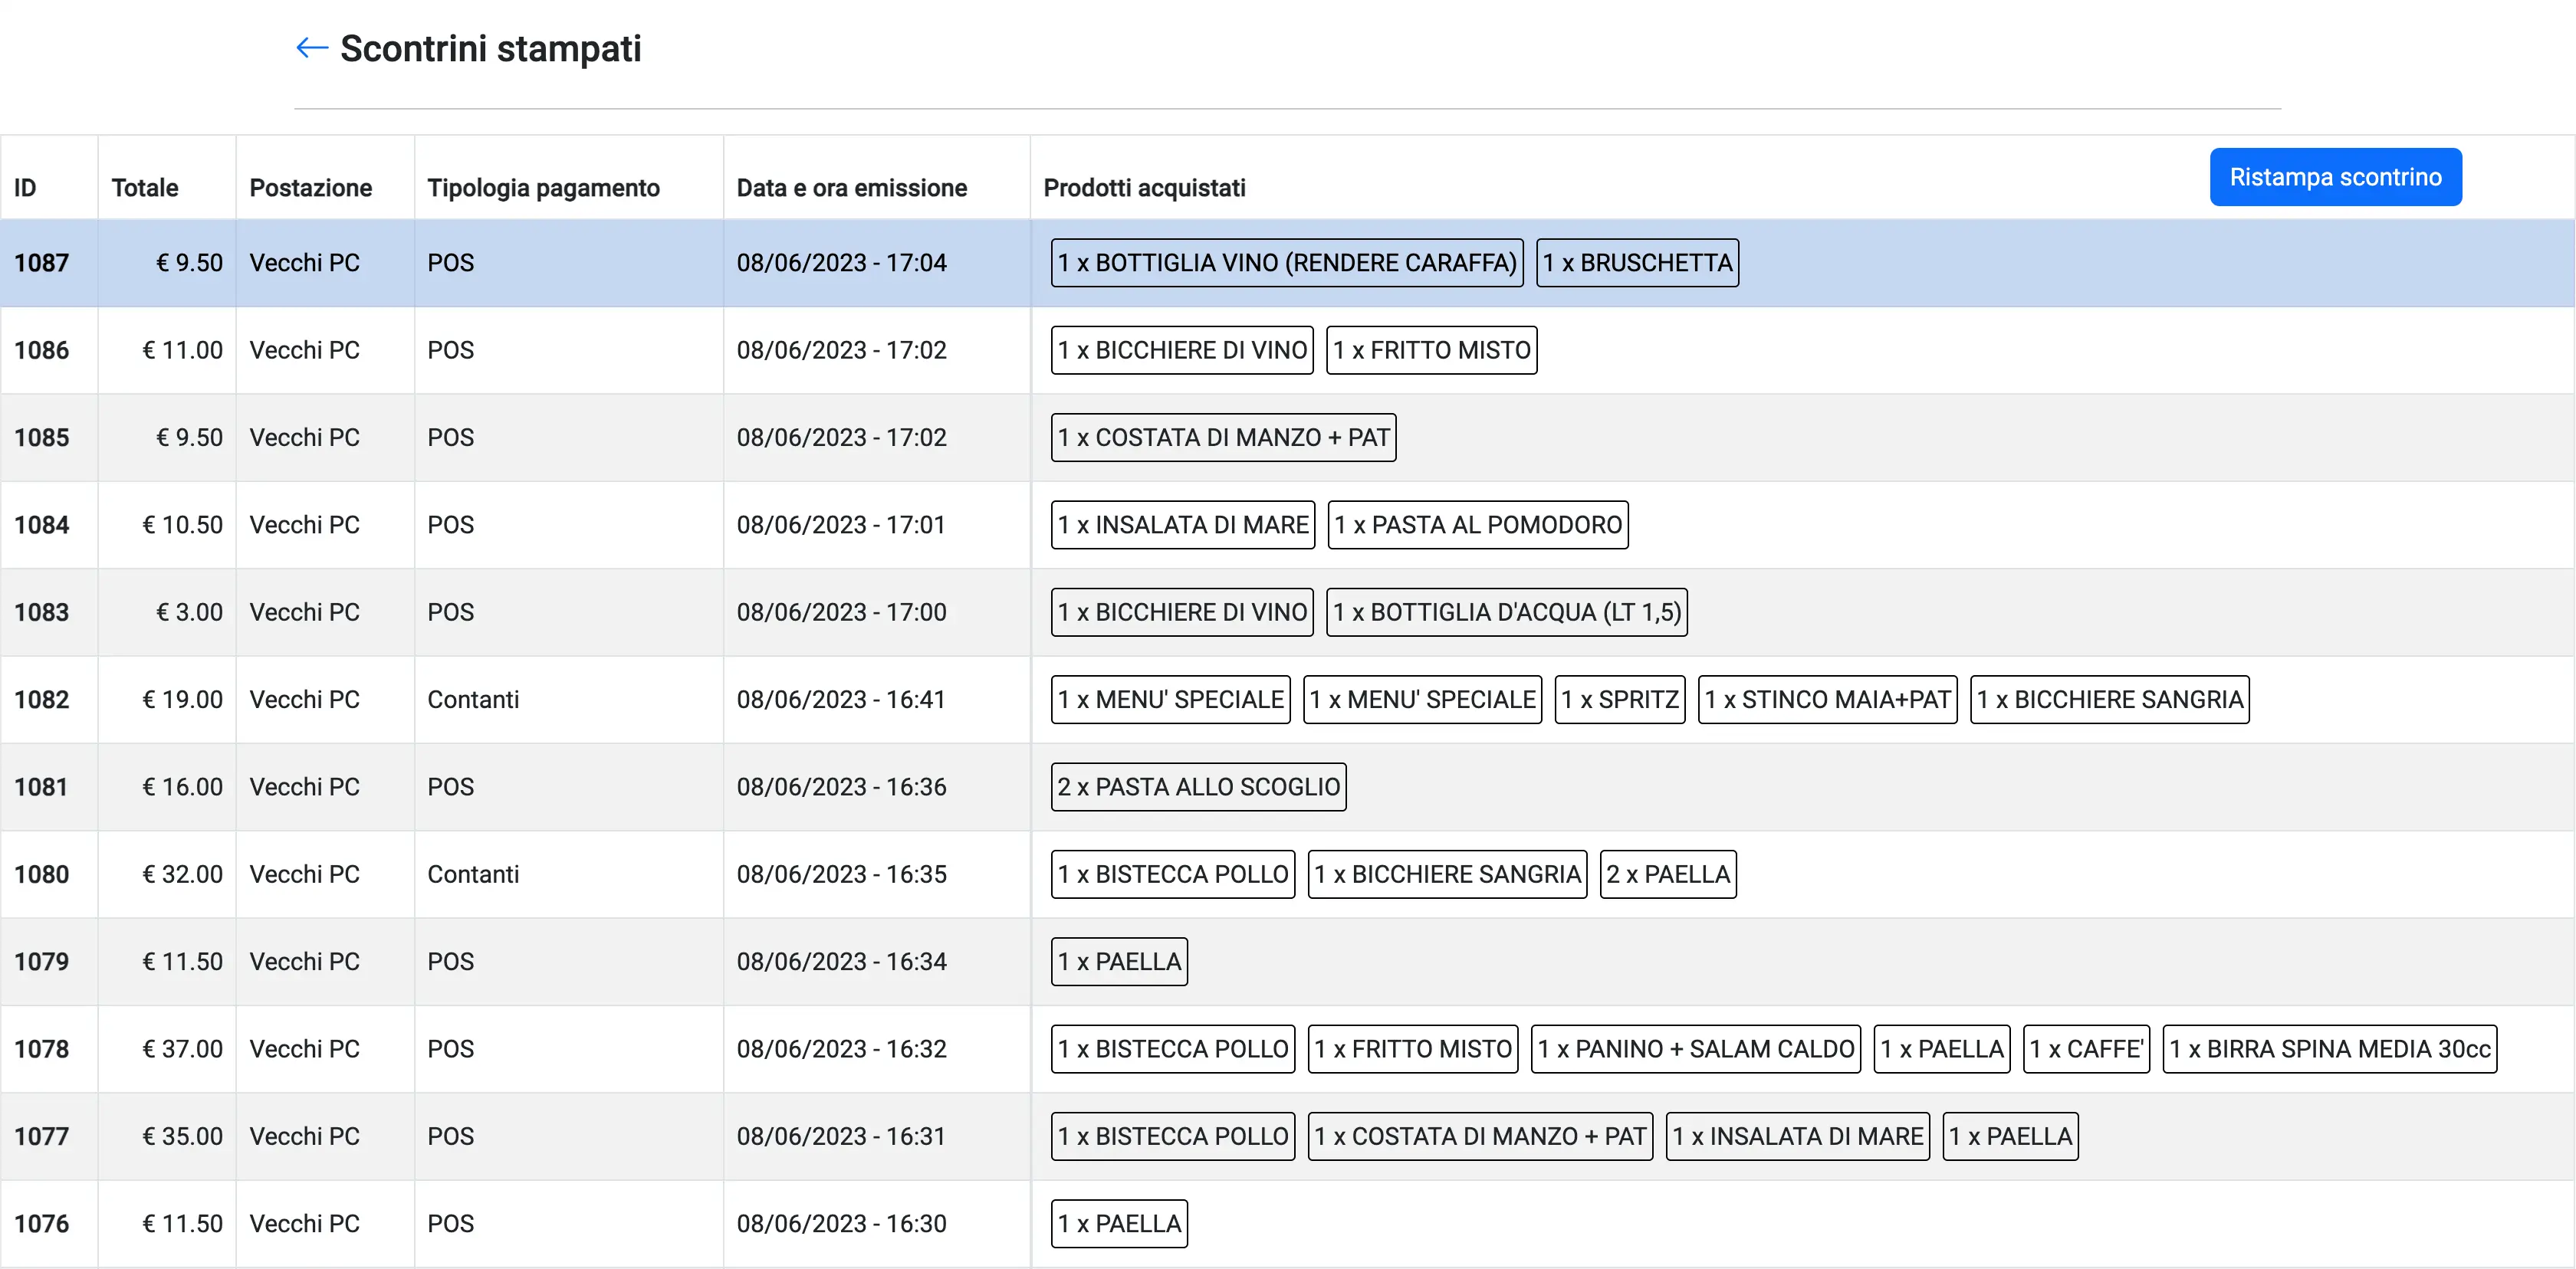Click the Tipologia pagamento column header
2576x1269 pixels.
543,188
